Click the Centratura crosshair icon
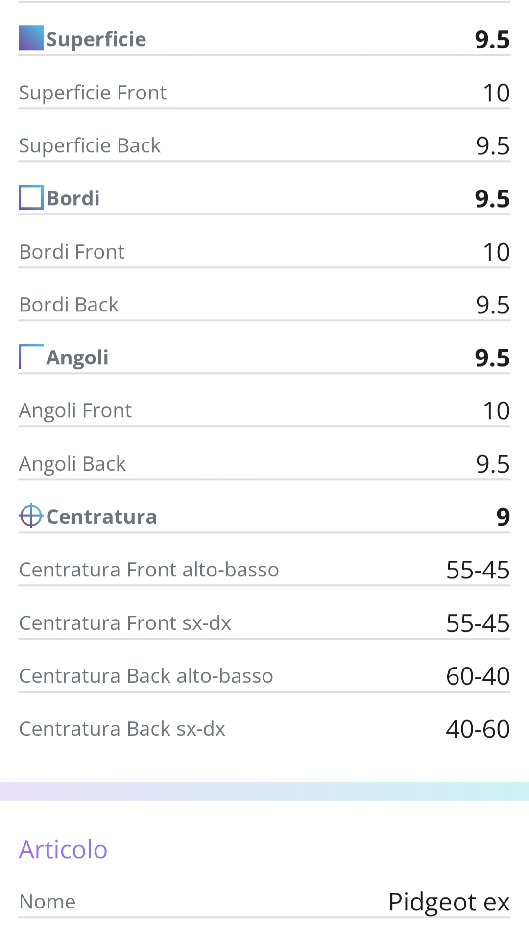Image resolution: width=529 pixels, height=932 pixels. 31,516
